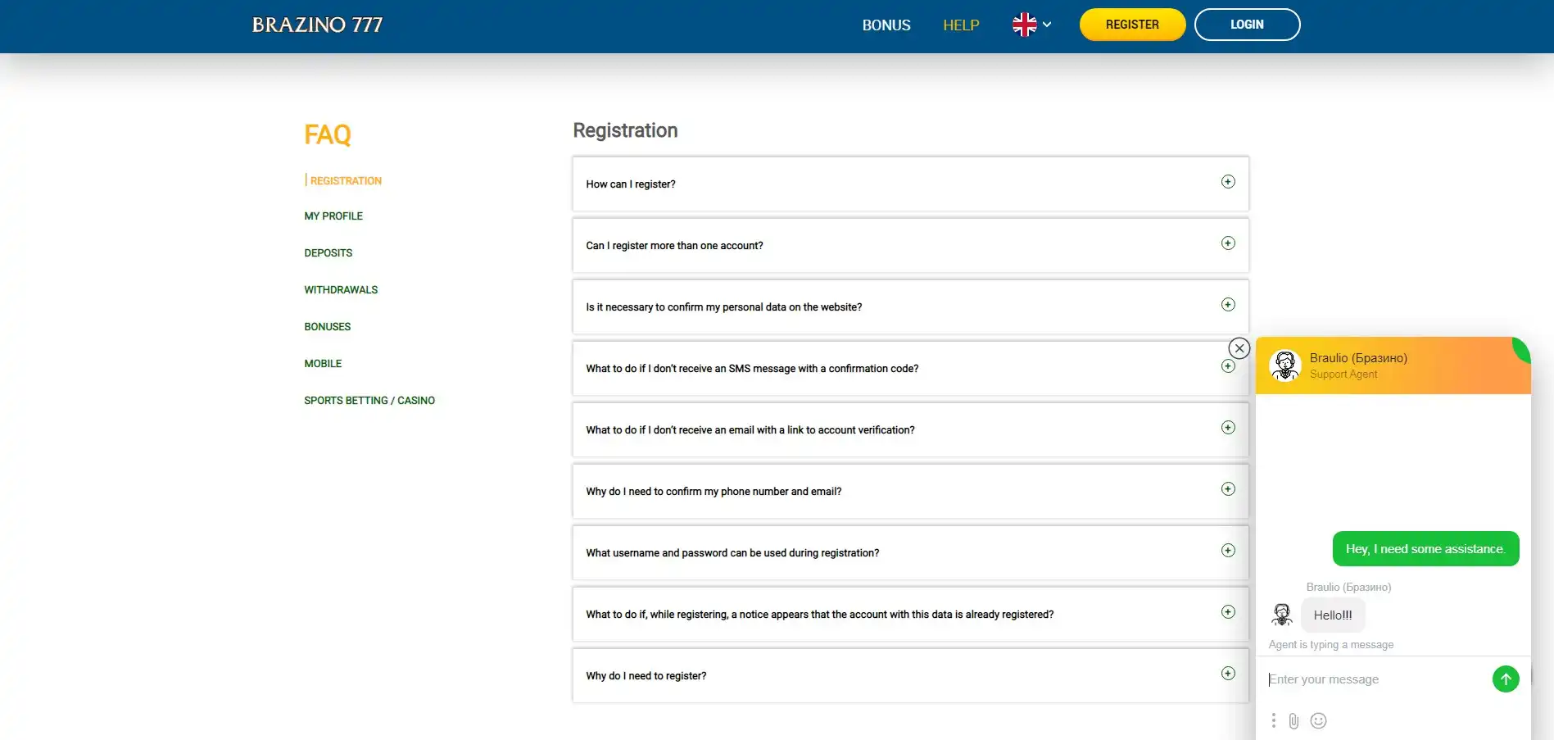The height and width of the screenshot is (740, 1554).
Task: Open the emoji picker in chat
Action: click(x=1318, y=720)
